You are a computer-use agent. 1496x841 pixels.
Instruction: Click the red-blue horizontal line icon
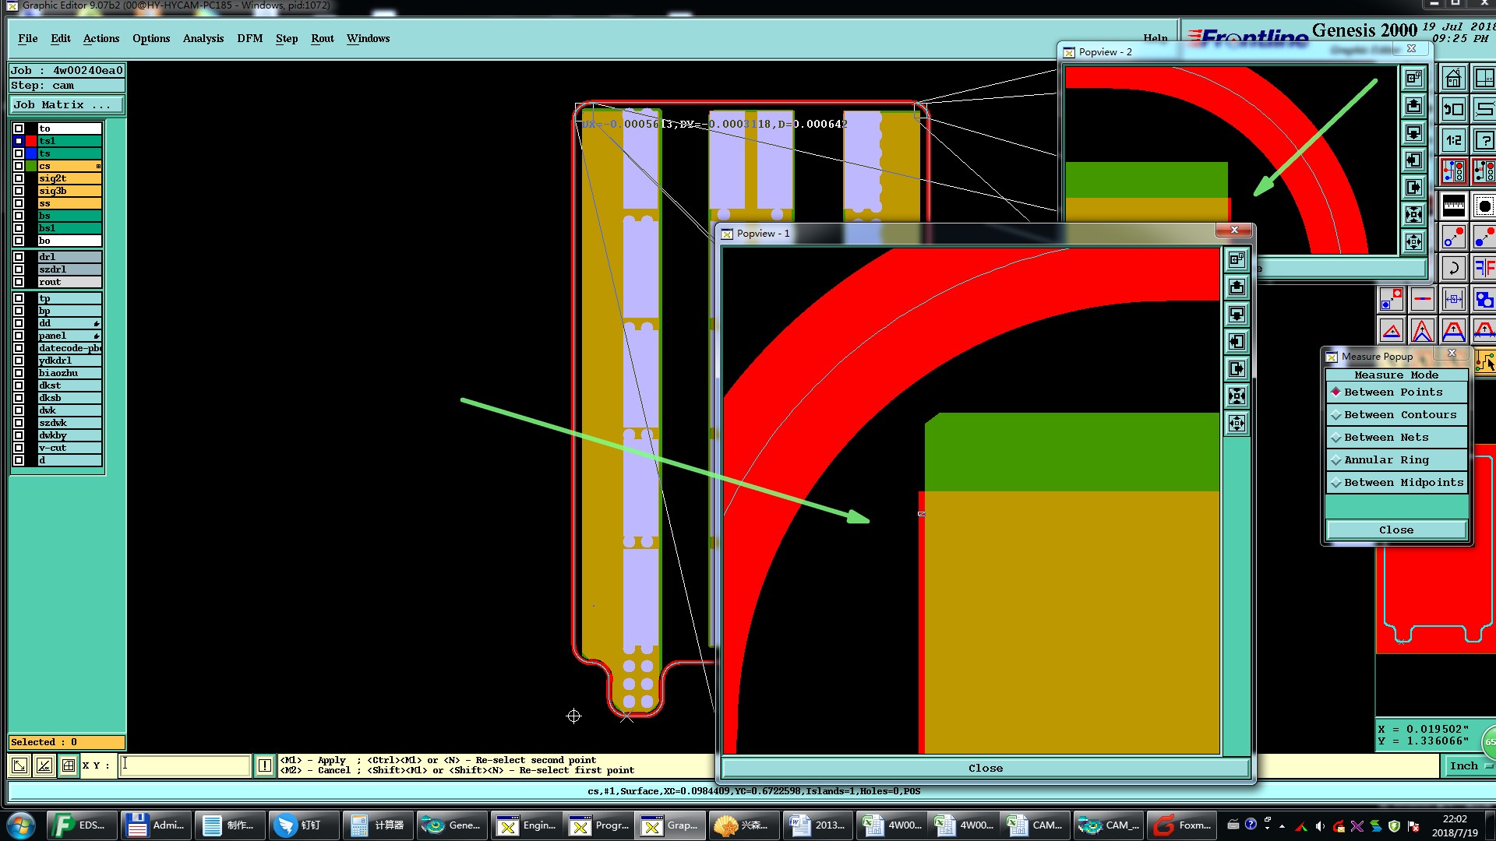click(x=1422, y=299)
